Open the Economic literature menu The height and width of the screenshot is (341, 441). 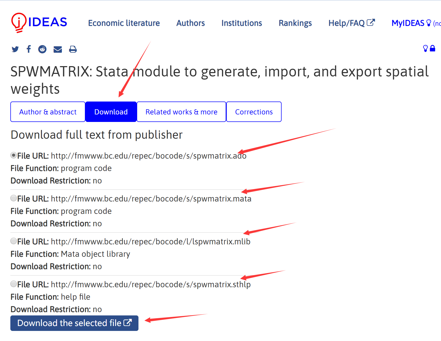pyautogui.click(x=124, y=23)
